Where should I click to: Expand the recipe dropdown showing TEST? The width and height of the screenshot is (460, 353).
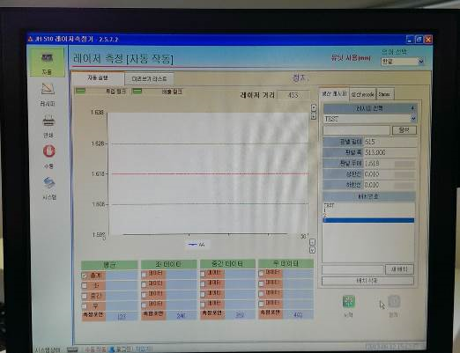click(370, 119)
